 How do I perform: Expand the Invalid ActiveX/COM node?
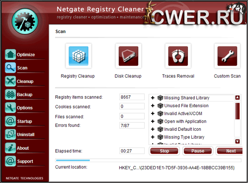click(153, 113)
